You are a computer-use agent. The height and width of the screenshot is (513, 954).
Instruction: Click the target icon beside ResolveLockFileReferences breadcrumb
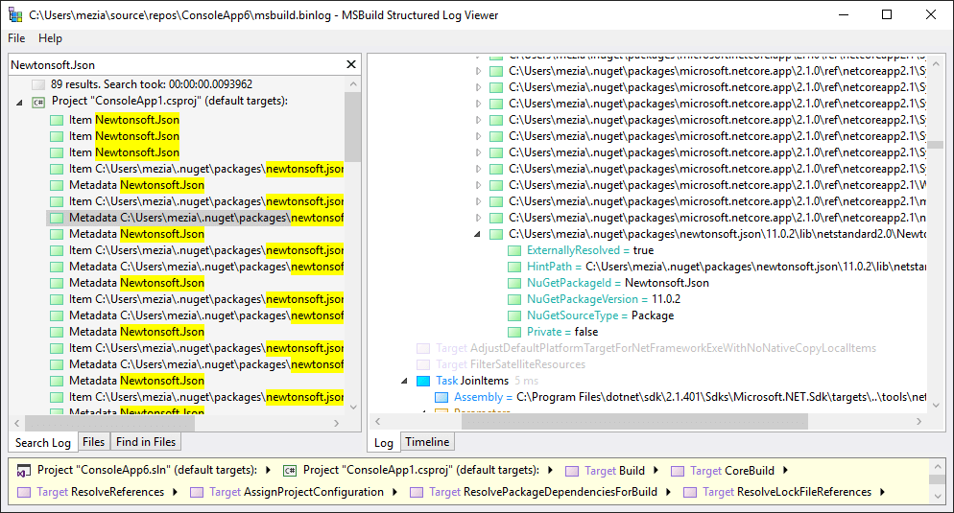pyautogui.click(x=690, y=492)
